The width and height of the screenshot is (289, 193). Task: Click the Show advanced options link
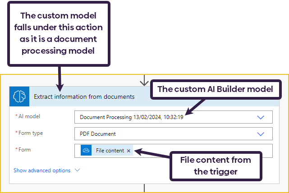(x=42, y=170)
